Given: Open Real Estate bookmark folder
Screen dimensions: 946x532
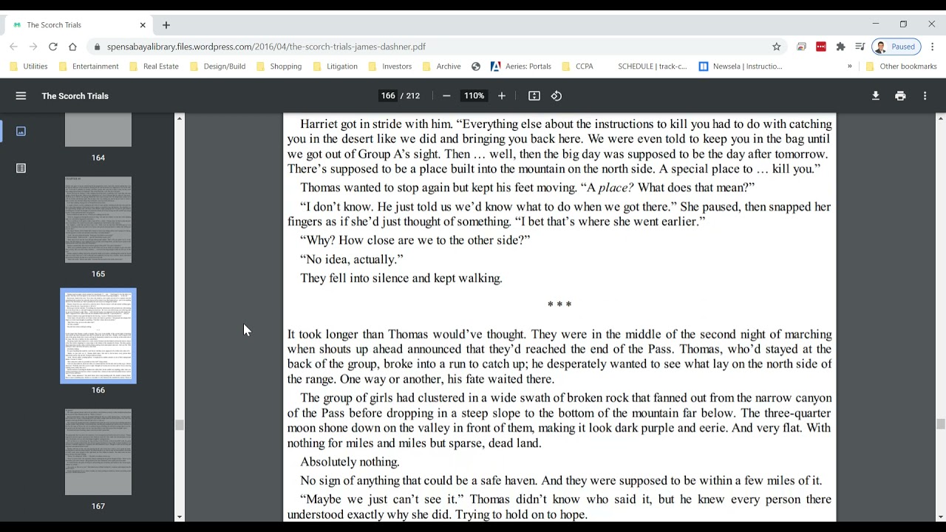Looking at the screenshot, I should coord(154,66).
